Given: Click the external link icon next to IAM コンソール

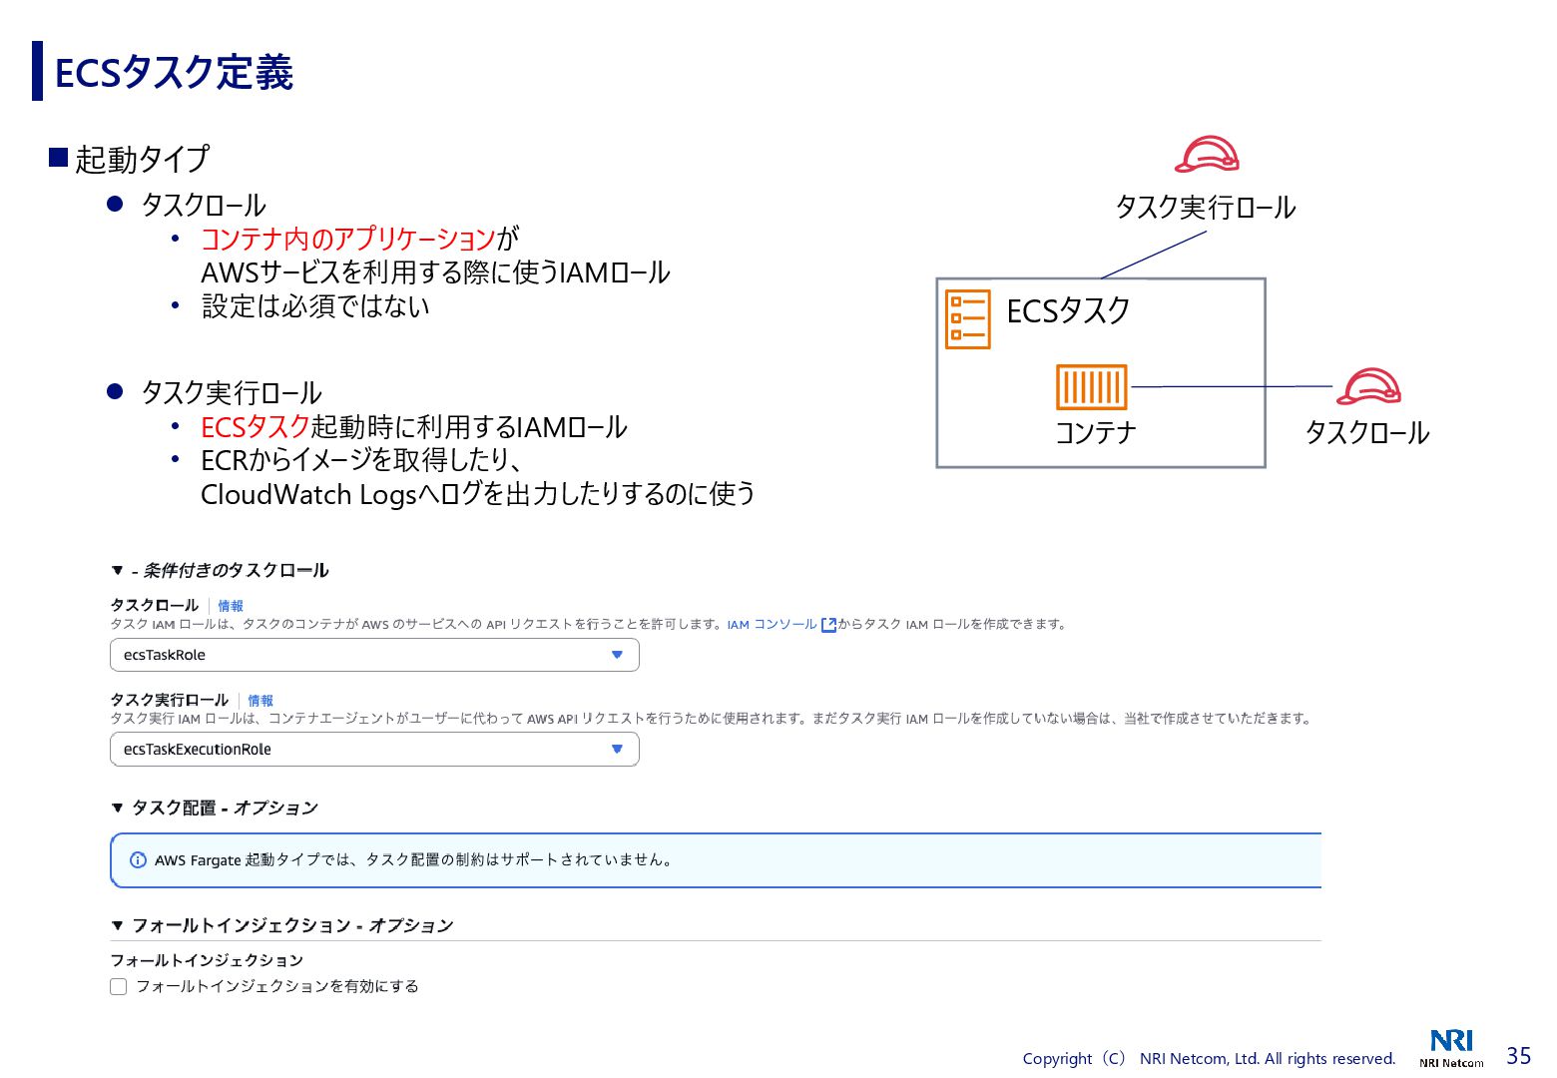Looking at the screenshot, I should pyautogui.click(x=828, y=625).
